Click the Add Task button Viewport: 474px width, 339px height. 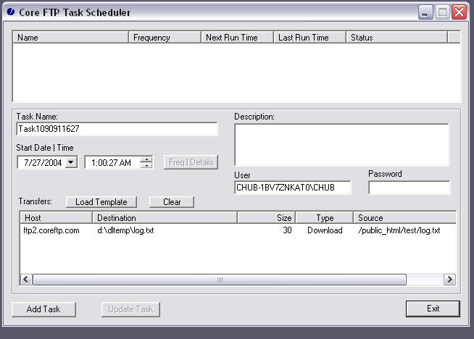click(x=43, y=309)
